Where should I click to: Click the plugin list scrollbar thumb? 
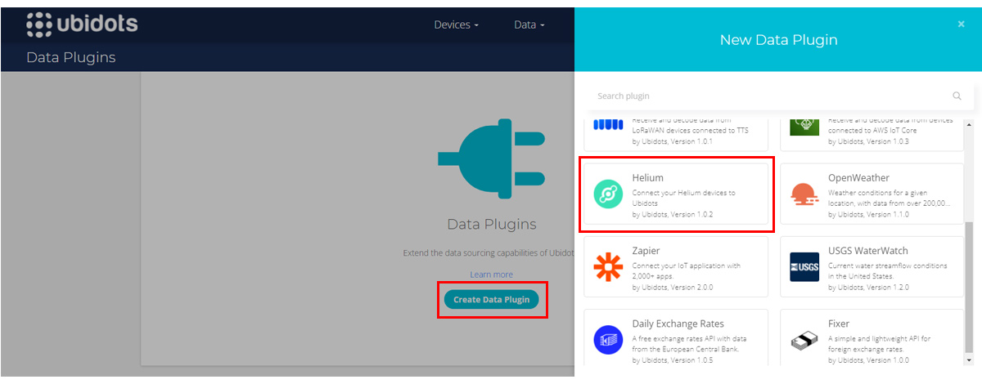(970, 289)
